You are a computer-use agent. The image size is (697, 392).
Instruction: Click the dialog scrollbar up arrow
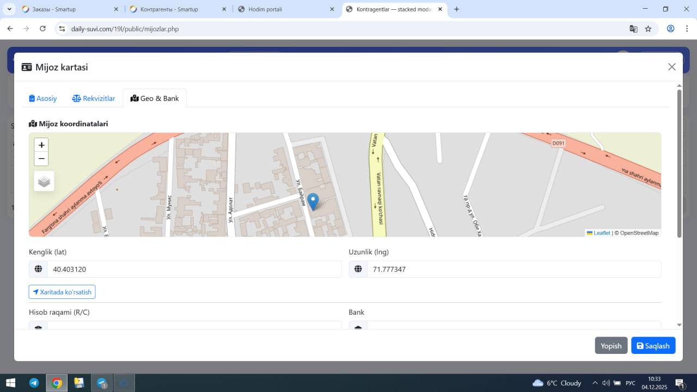click(x=679, y=85)
